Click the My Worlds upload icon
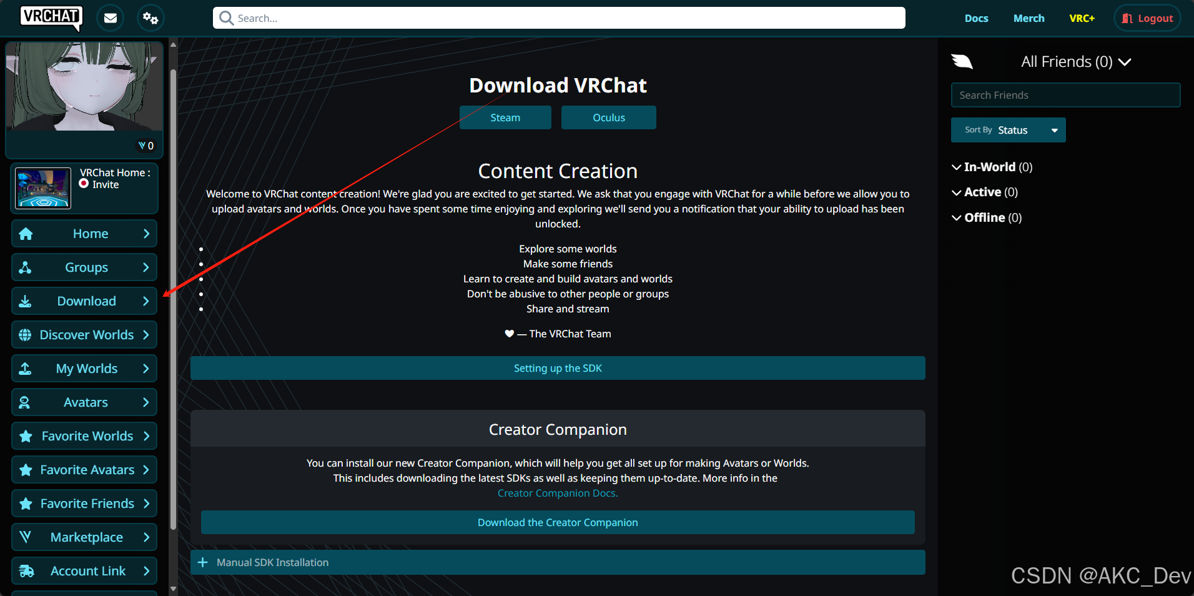Screen dimensions: 1194x596 tap(25, 369)
